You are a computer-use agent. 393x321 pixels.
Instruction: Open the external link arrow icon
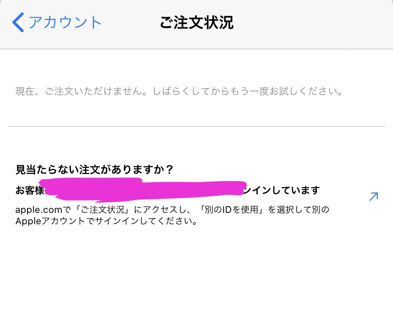coord(374,197)
